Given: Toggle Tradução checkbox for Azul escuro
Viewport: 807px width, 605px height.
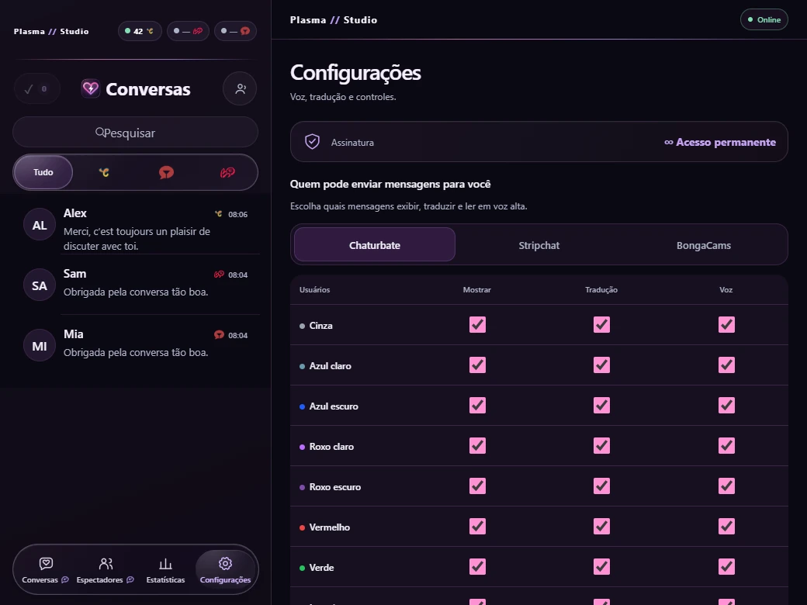Looking at the screenshot, I should [x=601, y=406].
